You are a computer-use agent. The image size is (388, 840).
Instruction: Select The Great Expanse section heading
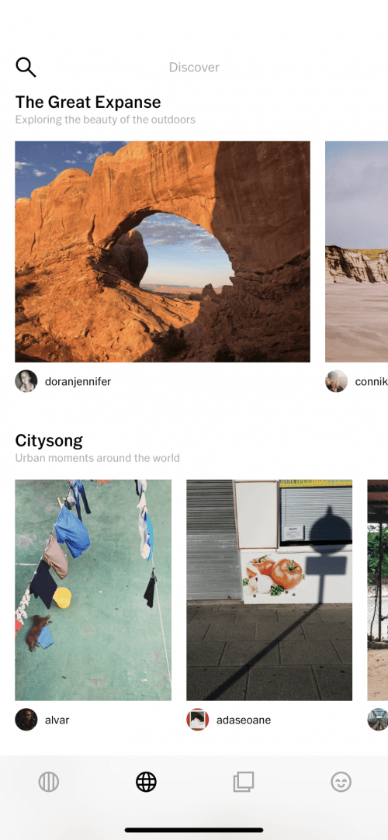[88, 102]
